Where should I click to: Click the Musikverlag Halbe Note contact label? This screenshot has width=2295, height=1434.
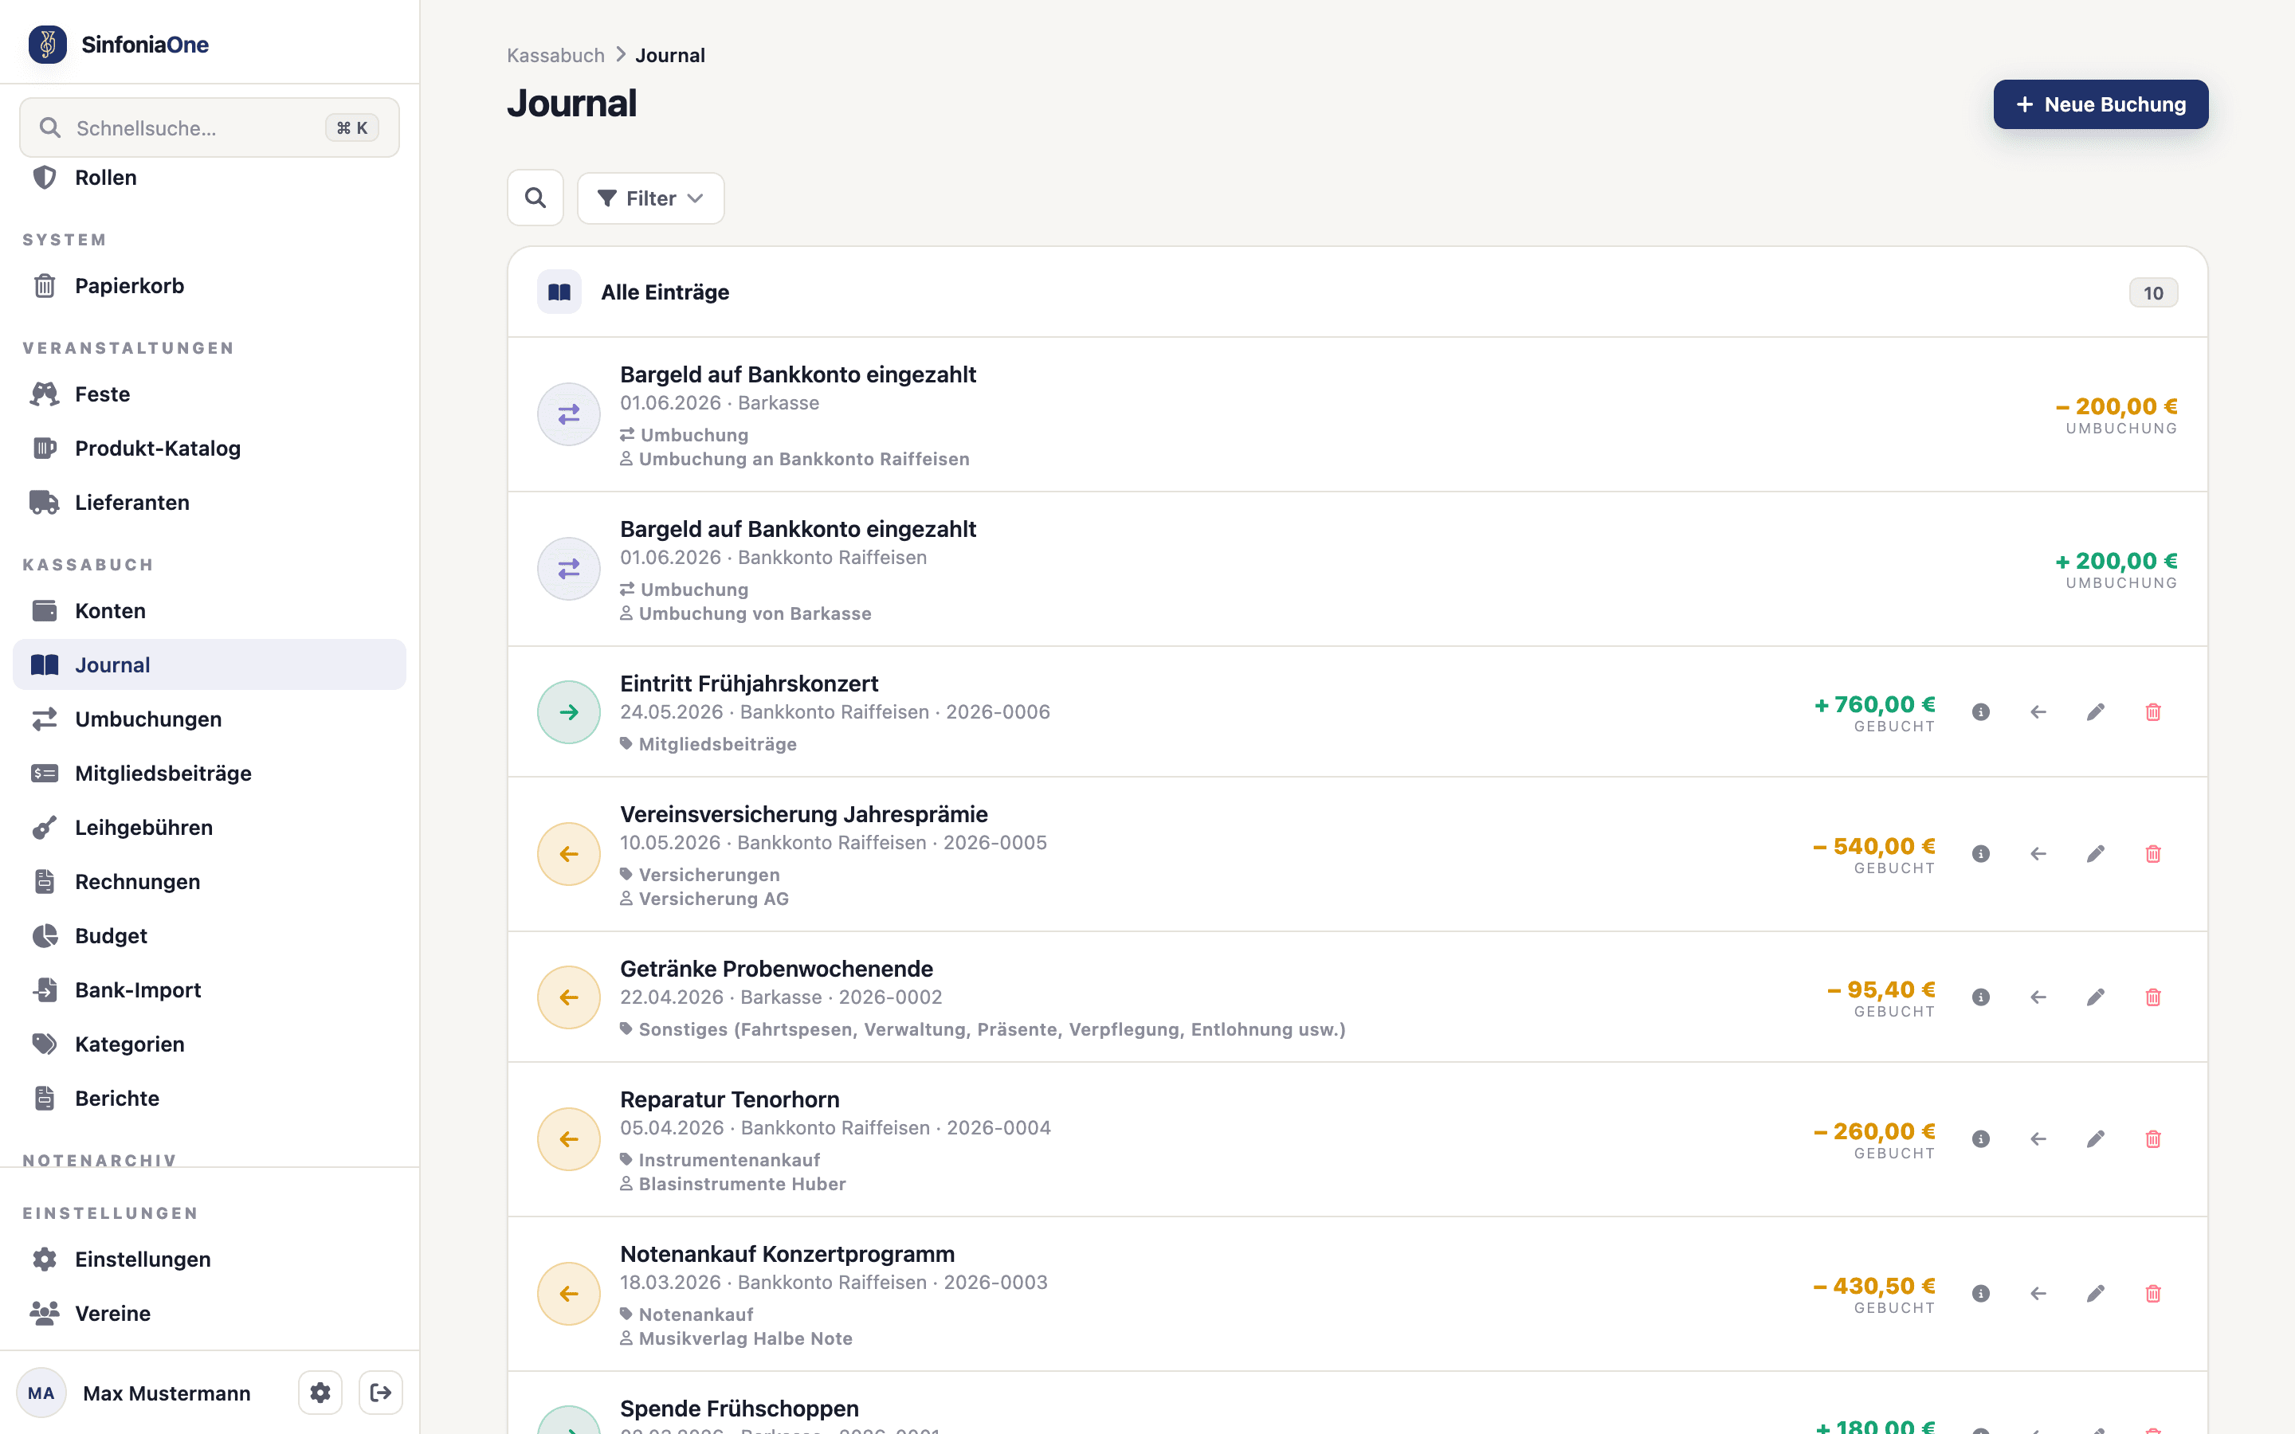point(736,1338)
